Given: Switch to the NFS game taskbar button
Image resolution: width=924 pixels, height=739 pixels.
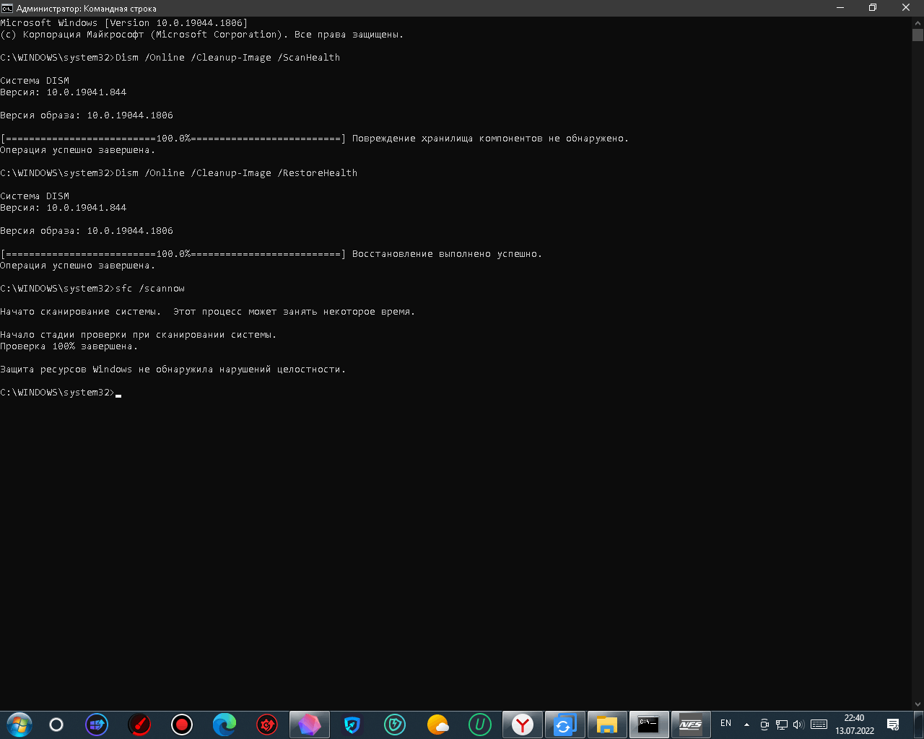Looking at the screenshot, I should (691, 725).
